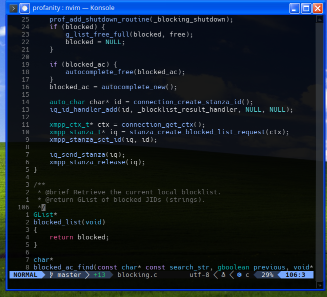Click the +13 git changes indicator
Image resolution: width=327 pixels, height=297 pixels.
point(99,274)
